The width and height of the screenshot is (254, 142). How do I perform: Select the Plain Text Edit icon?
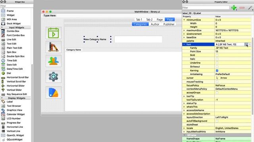tap(3, 48)
